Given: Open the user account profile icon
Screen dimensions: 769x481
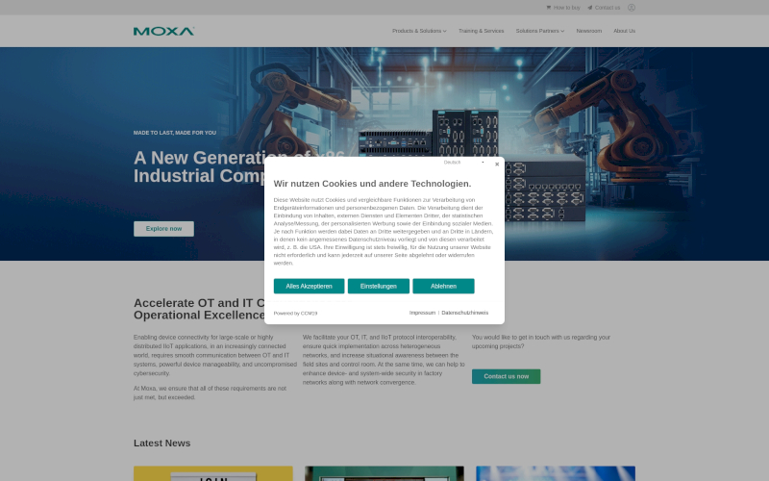Looking at the screenshot, I should (x=632, y=8).
